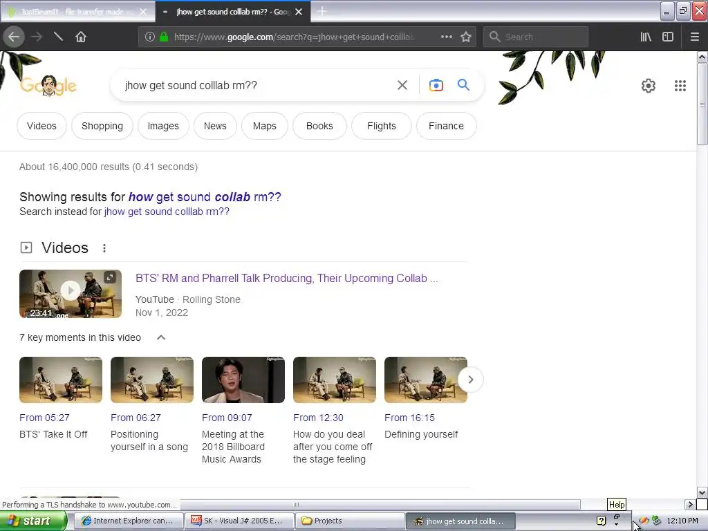Open Firefox hamburger menu
708x531 pixels.
pos(694,37)
